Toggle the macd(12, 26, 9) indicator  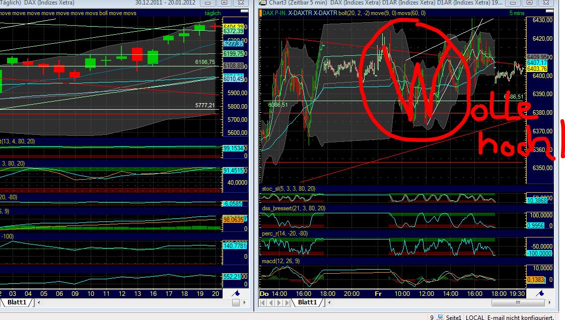click(x=280, y=262)
